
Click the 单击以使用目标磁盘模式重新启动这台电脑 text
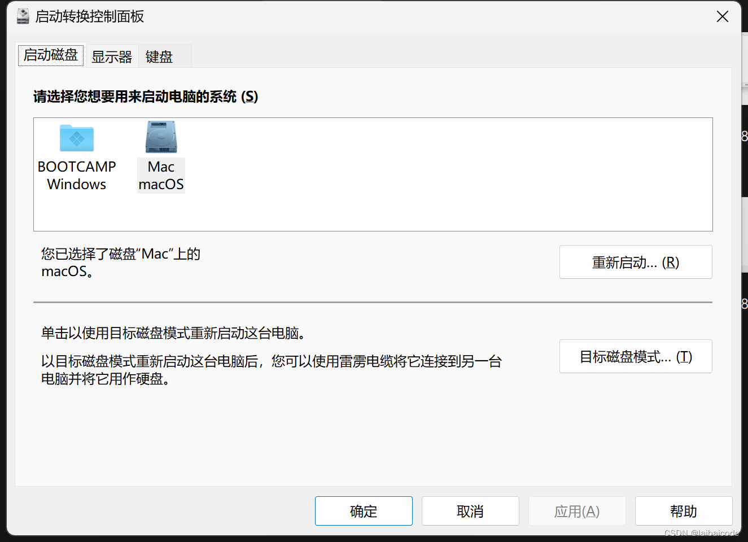pos(174,333)
